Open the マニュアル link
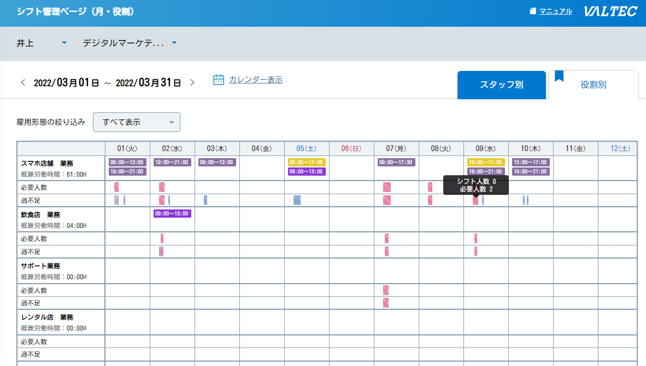This screenshot has width=646, height=366. tap(556, 11)
